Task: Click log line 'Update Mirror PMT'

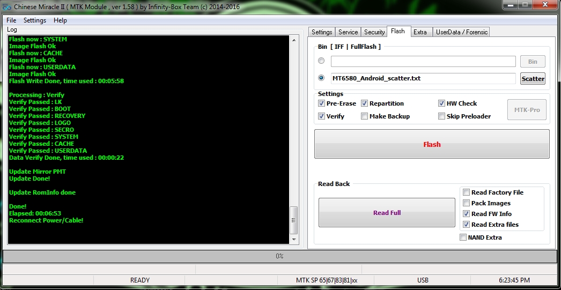Action: point(38,172)
